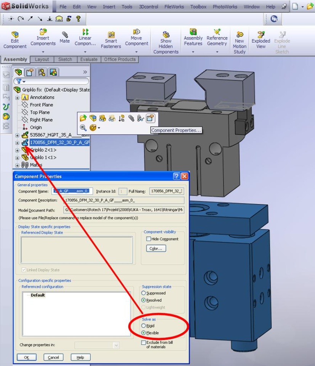Click Open Part icon in context toolbar

(x=83, y=118)
